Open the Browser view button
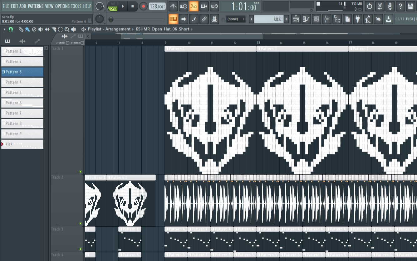 pos(337,19)
